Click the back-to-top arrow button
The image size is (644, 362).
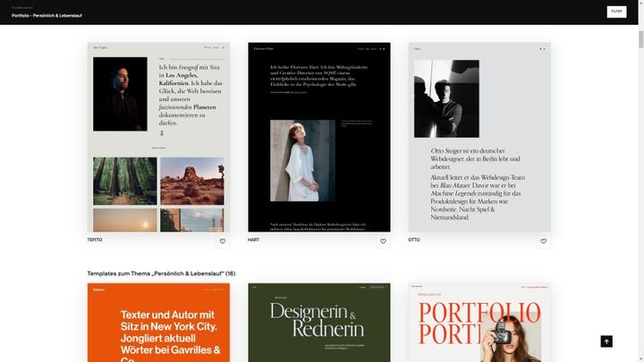click(606, 341)
